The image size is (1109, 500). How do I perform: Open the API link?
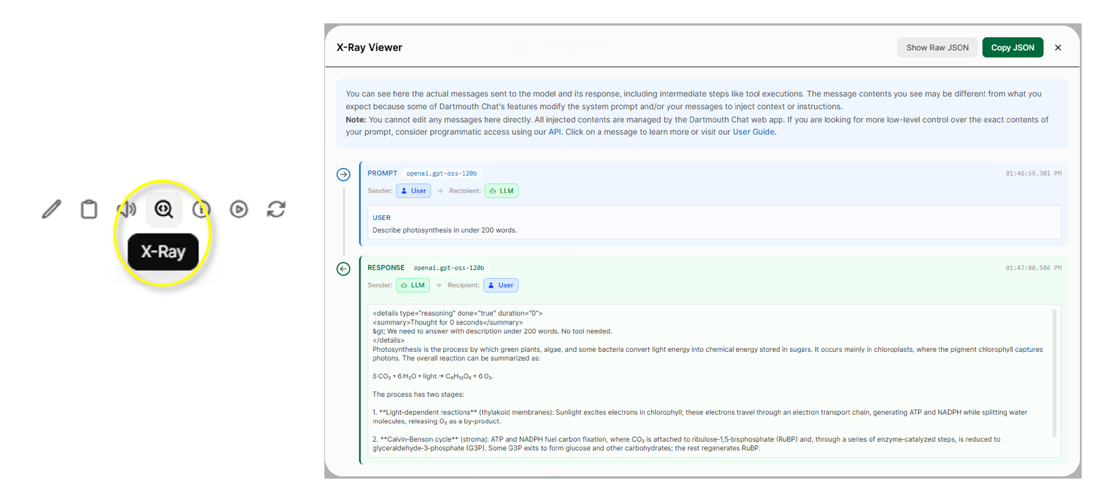(554, 132)
